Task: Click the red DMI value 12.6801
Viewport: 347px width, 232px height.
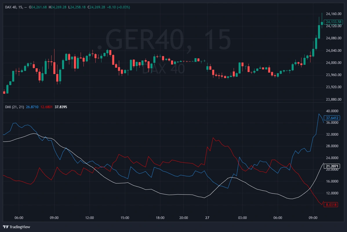Action: [46, 107]
